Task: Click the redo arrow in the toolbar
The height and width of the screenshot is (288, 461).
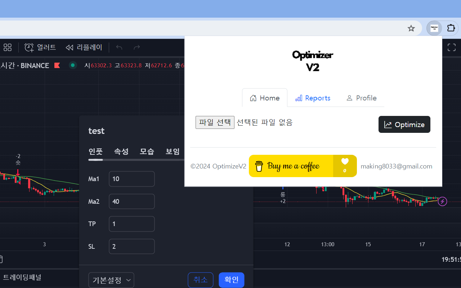Action: 136,47
